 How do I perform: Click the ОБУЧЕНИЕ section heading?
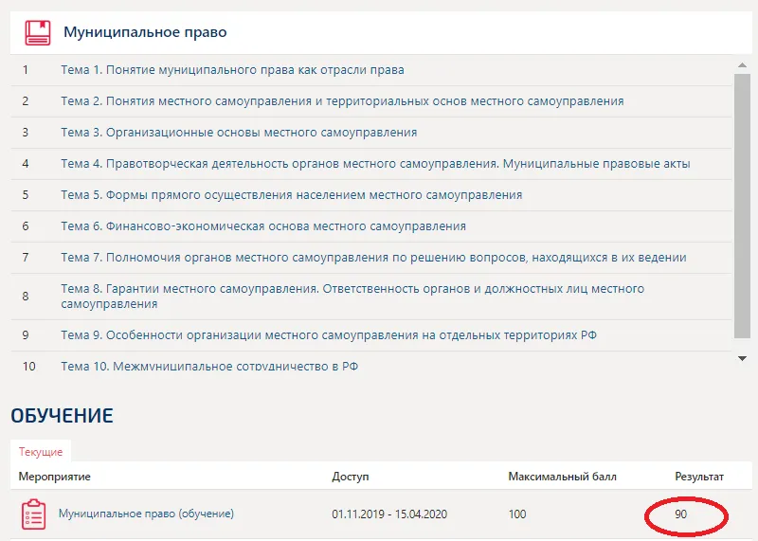pos(62,416)
